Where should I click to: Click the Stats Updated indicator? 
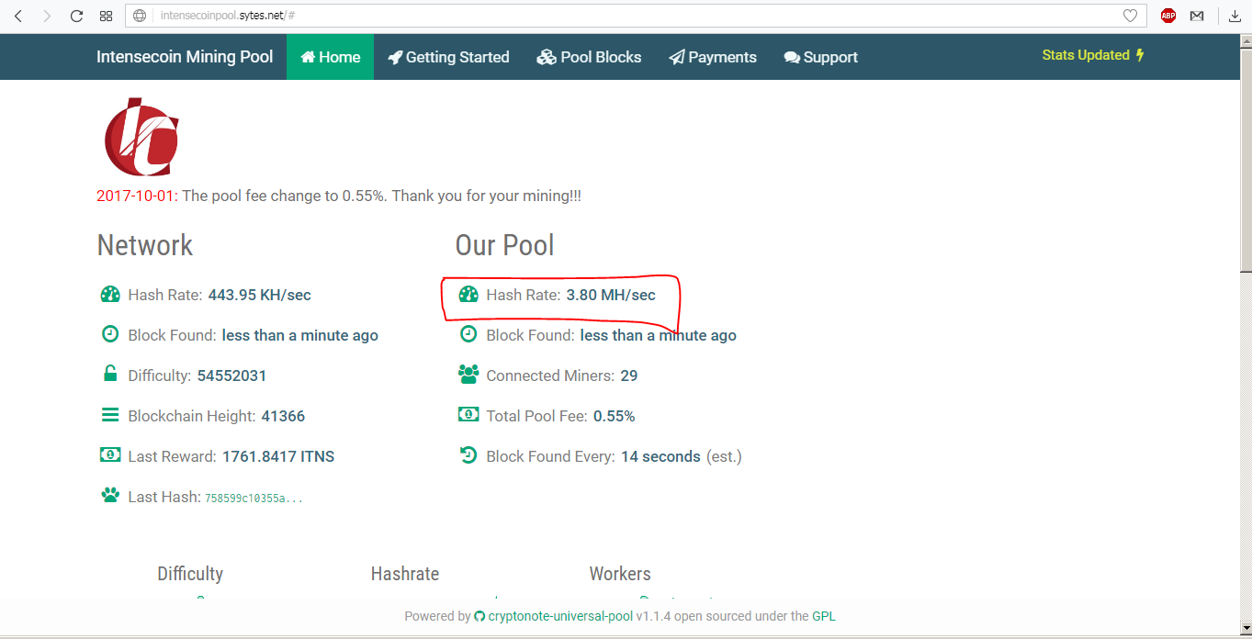click(x=1093, y=55)
